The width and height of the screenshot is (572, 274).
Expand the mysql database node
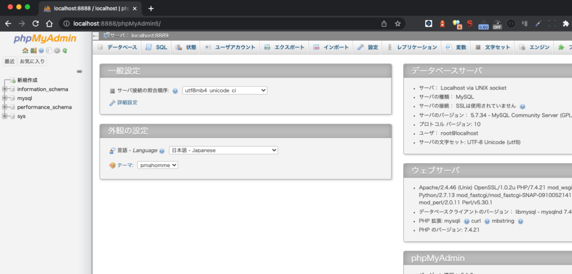[5, 98]
